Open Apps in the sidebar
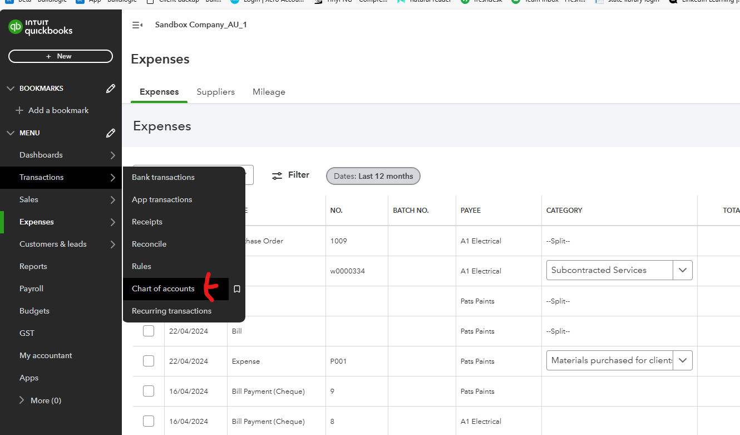Image resolution: width=740 pixels, height=435 pixels. pyautogui.click(x=29, y=378)
